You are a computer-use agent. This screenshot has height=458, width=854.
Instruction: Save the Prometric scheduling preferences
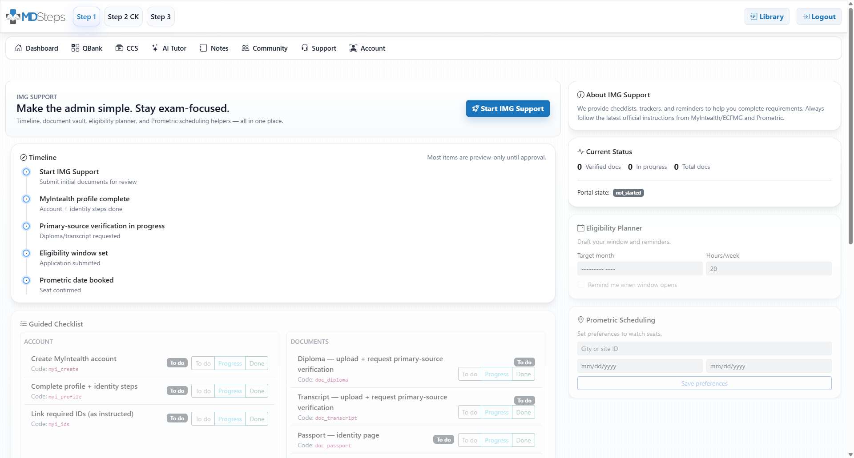coord(704,383)
